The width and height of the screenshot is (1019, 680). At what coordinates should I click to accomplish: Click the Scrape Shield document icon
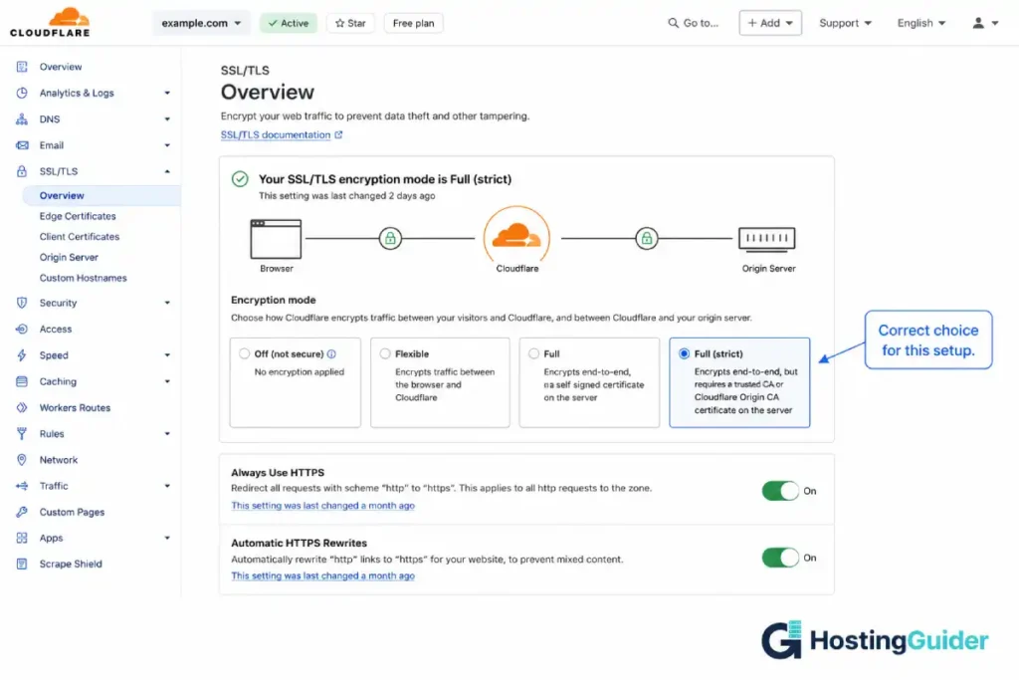coord(22,564)
